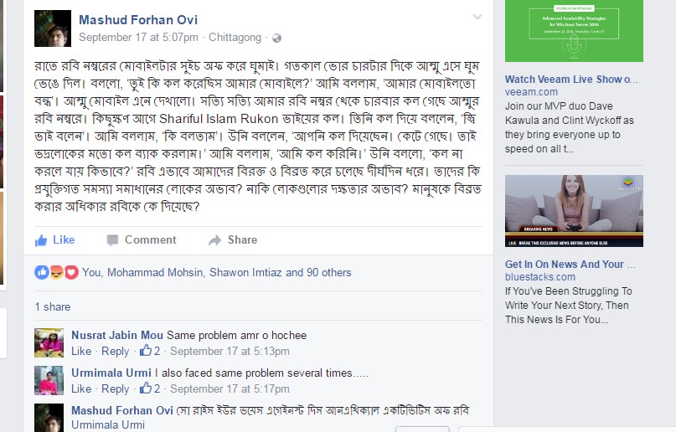Click the post author's profile picture

click(52, 29)
